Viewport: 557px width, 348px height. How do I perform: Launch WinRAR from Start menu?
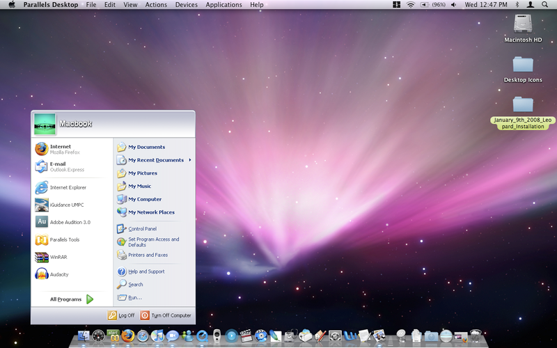(x=51, y=257)
